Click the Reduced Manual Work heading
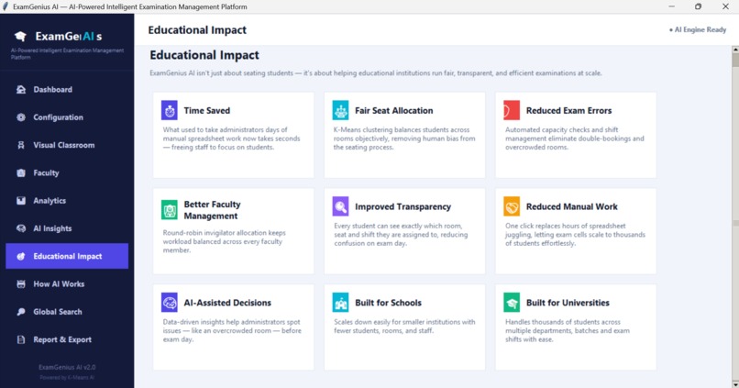Viewport: 739px width, 388px height. (572, 206)
